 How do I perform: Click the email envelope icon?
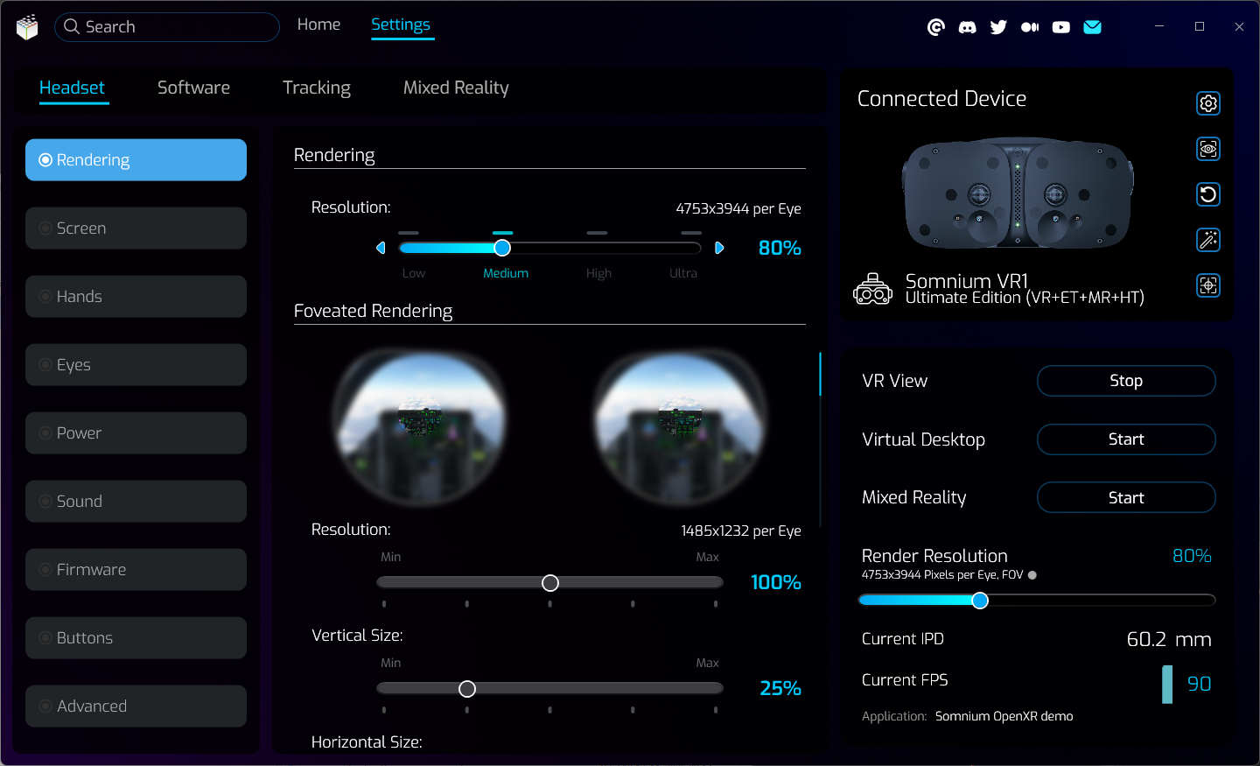pos(1092,27)
